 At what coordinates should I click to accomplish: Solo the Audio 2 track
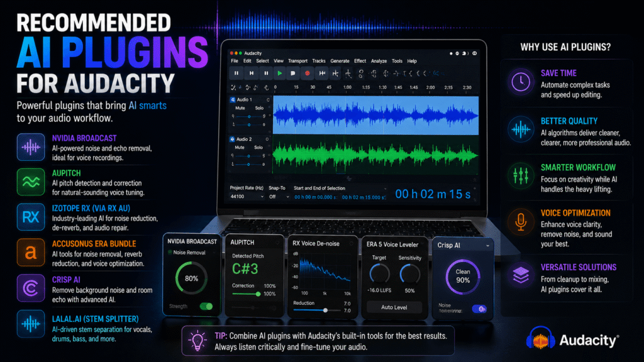click(258, 147)
